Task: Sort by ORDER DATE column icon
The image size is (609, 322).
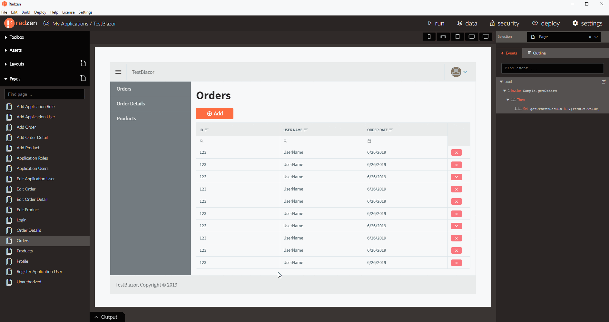Action: coord(391,130)
